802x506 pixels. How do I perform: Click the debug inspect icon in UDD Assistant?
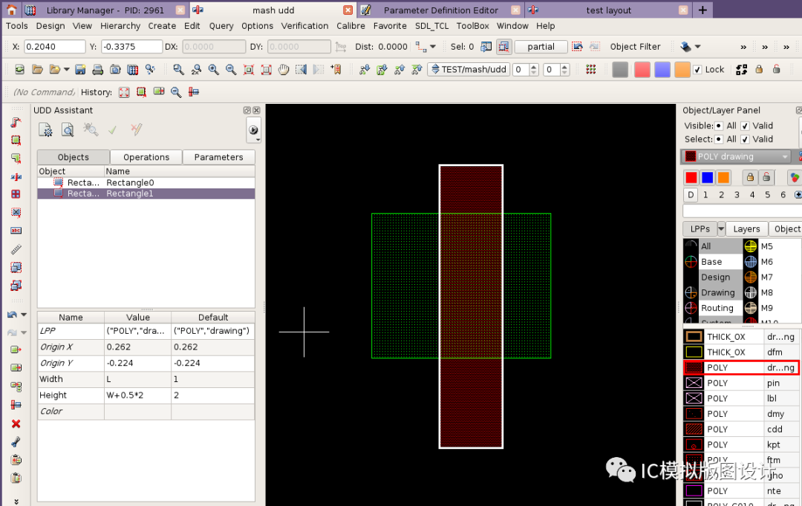(x=90, y=129)
